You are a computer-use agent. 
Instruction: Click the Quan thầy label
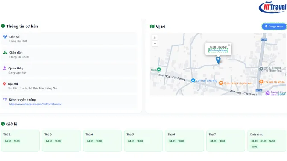click(16, 68)
